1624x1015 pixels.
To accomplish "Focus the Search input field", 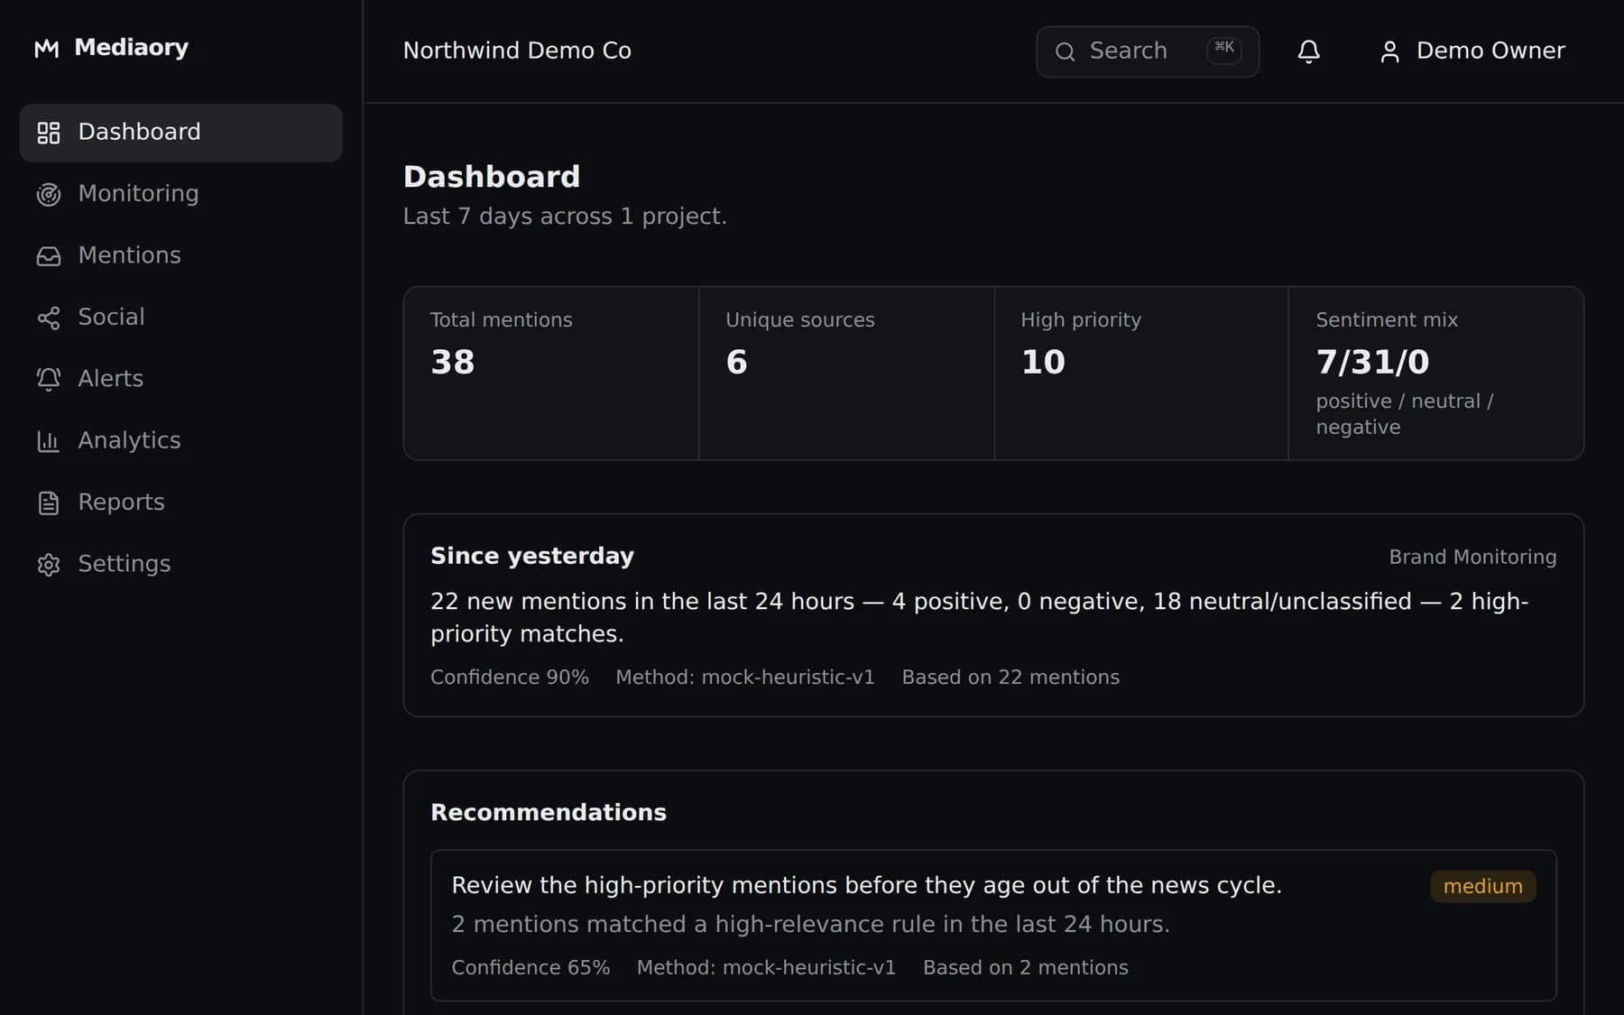I will pos(1148,51).
